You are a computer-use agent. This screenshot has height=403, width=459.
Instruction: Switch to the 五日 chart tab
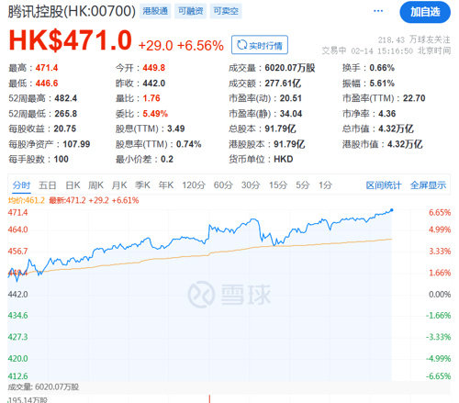tap(48, 185)
